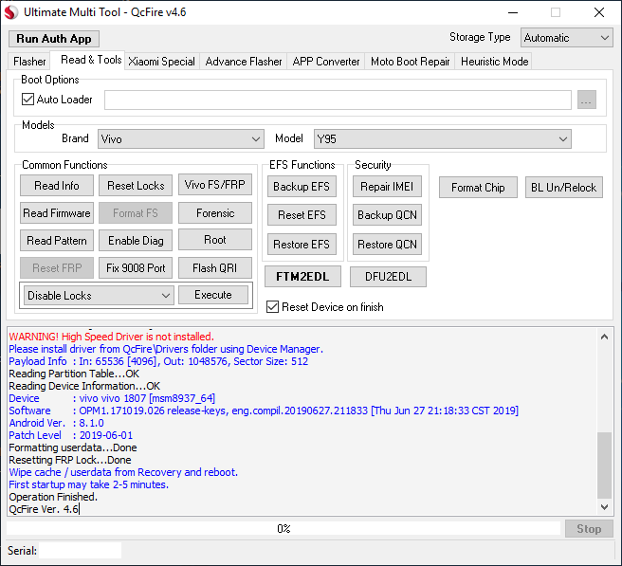The image size is (622, 566).
Task: Click the Execute button
Action: (x=213, y=295)
